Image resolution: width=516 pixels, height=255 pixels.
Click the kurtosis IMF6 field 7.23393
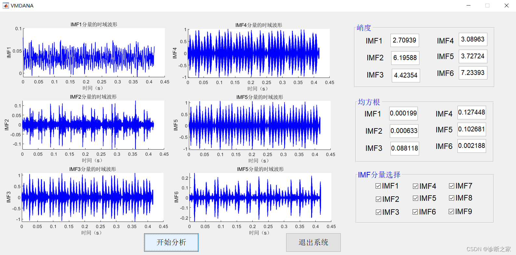pos(473,73)
